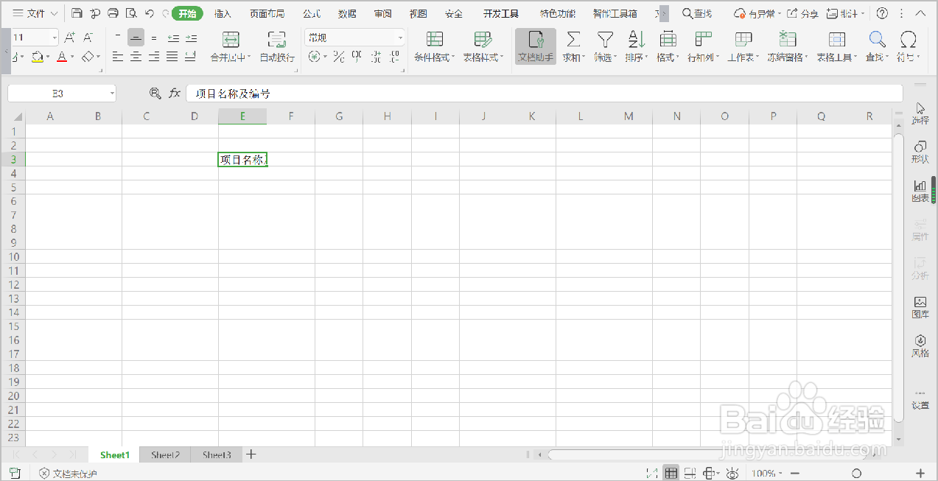Open the font size dropdown
This screenshot has height=481, width=938.
(55, 38)
